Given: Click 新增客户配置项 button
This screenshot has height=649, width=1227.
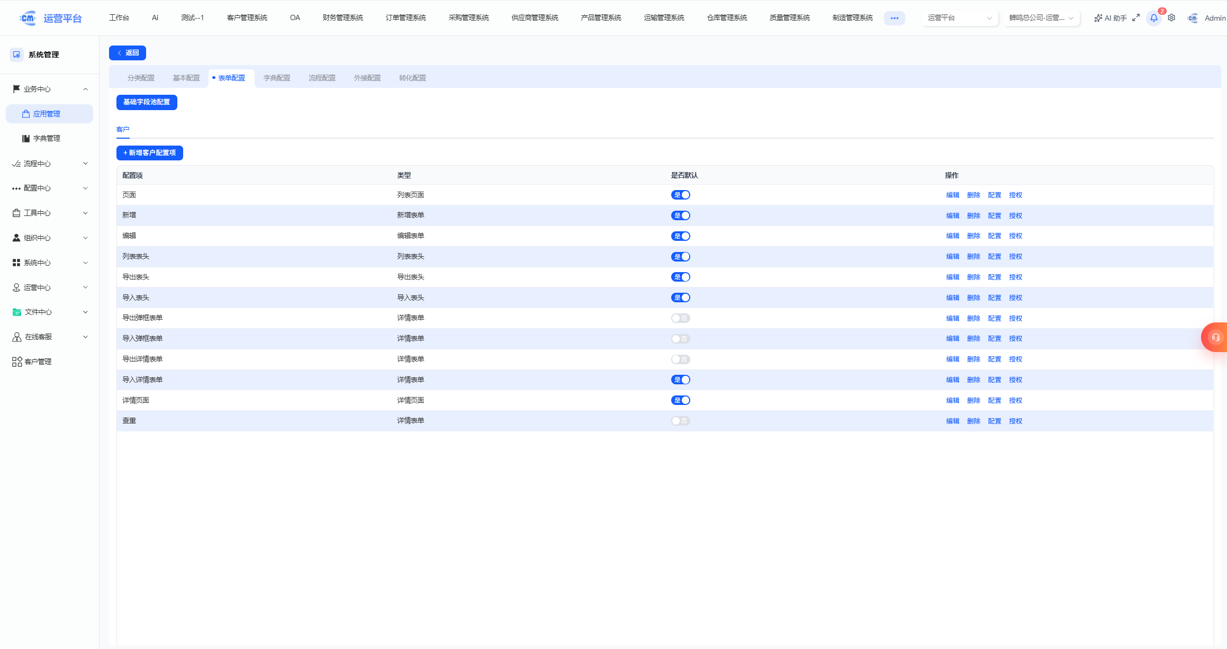Looking at the screenshot, I should [x=150, y=153].
